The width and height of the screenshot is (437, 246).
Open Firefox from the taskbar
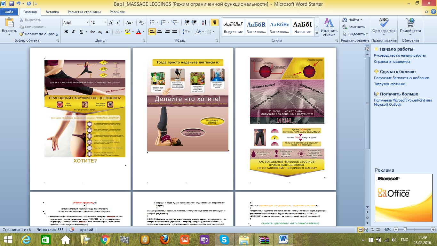click(x=164, y=240)
